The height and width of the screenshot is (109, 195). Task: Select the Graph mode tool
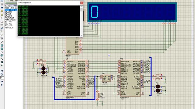[2, 21]
